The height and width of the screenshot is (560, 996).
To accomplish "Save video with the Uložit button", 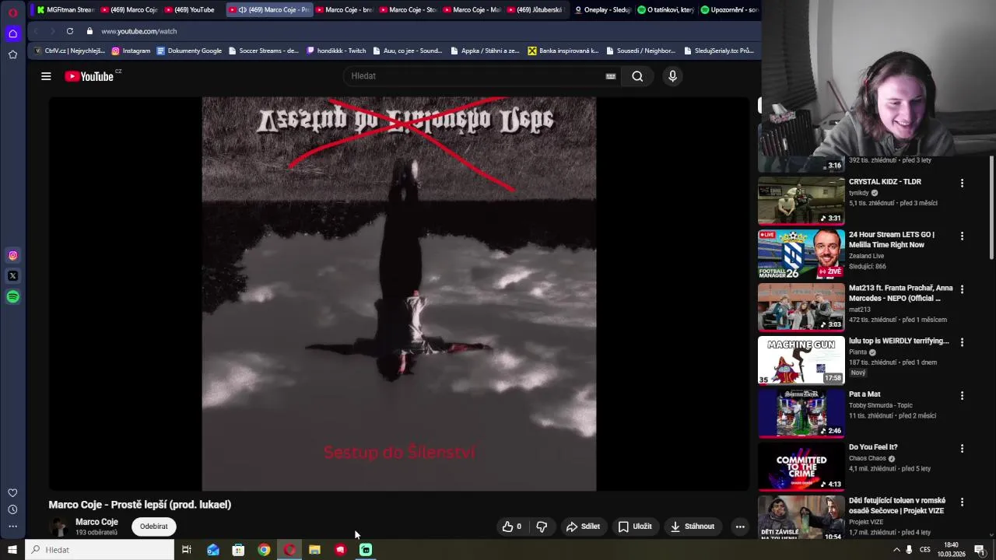I will pos(635,527).
